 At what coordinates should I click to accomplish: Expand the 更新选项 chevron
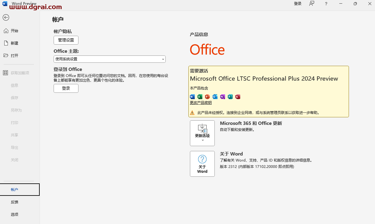click(202, 140)
